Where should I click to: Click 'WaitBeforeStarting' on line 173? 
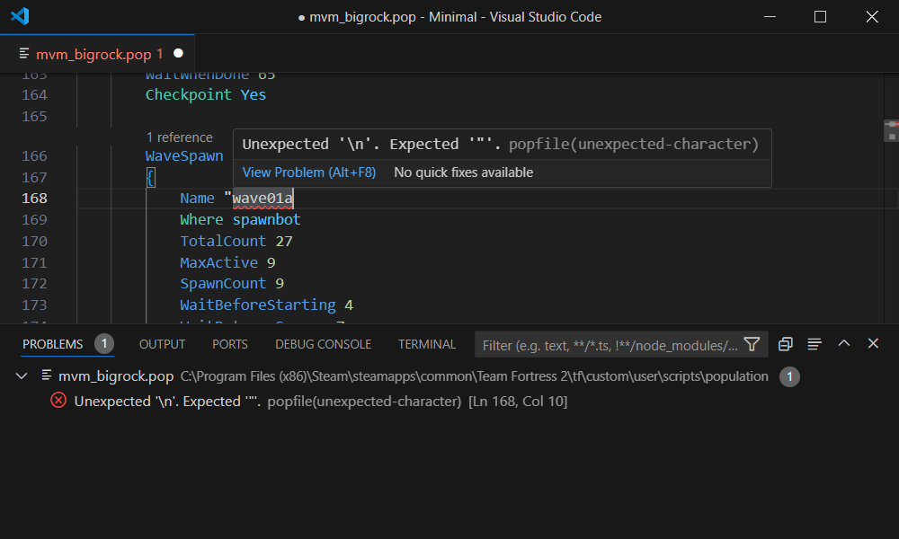(258, 305)
